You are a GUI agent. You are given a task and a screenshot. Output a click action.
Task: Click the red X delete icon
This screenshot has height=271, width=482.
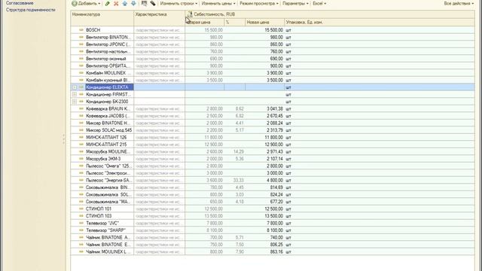click(x=116, y=4)
